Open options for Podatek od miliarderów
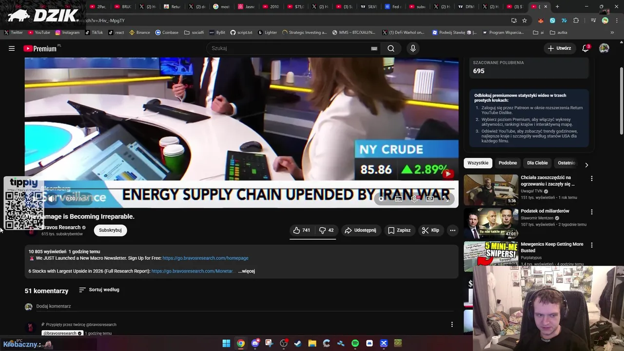This screenshot has height=351, width=624. tap(592, 212)
